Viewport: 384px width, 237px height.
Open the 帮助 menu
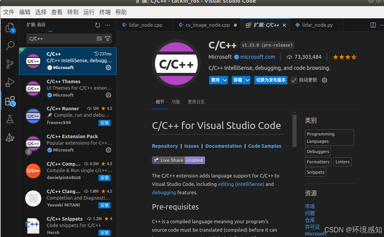tap(121, 12)
